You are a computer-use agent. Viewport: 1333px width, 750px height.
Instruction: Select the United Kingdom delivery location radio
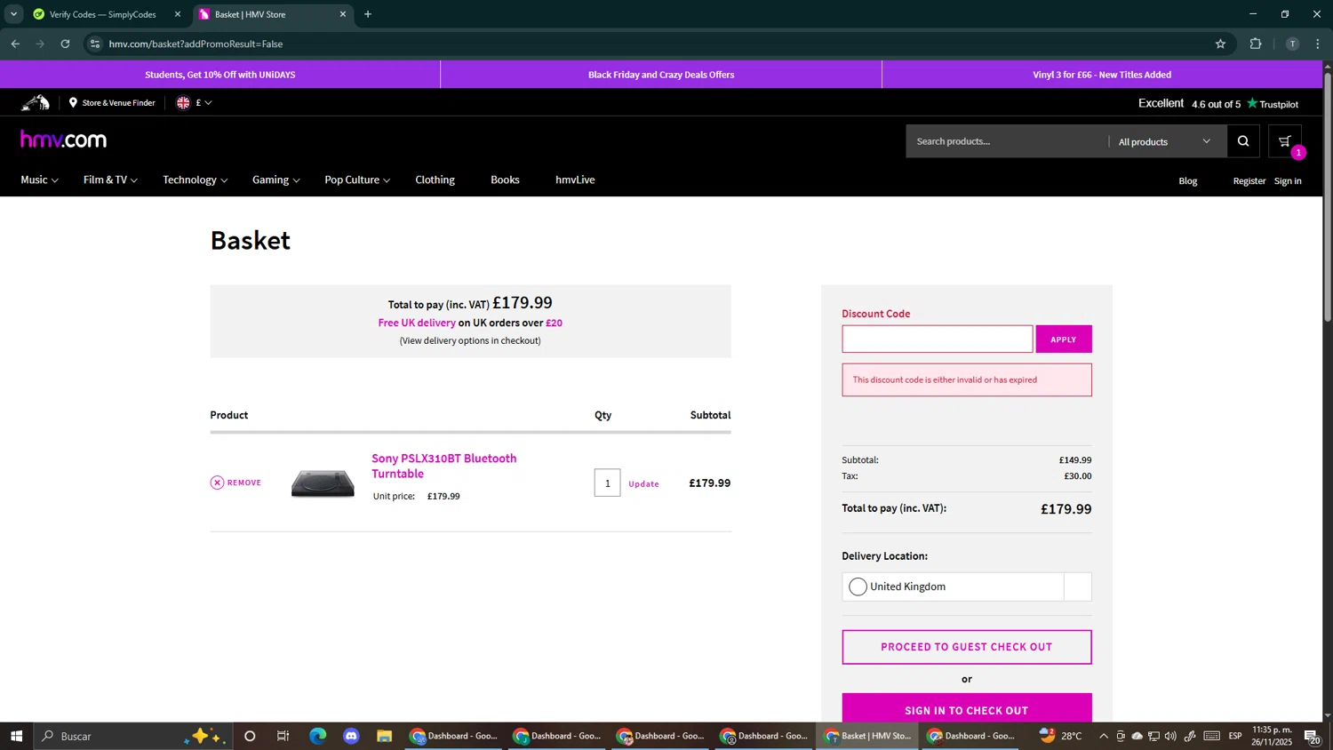858,586
